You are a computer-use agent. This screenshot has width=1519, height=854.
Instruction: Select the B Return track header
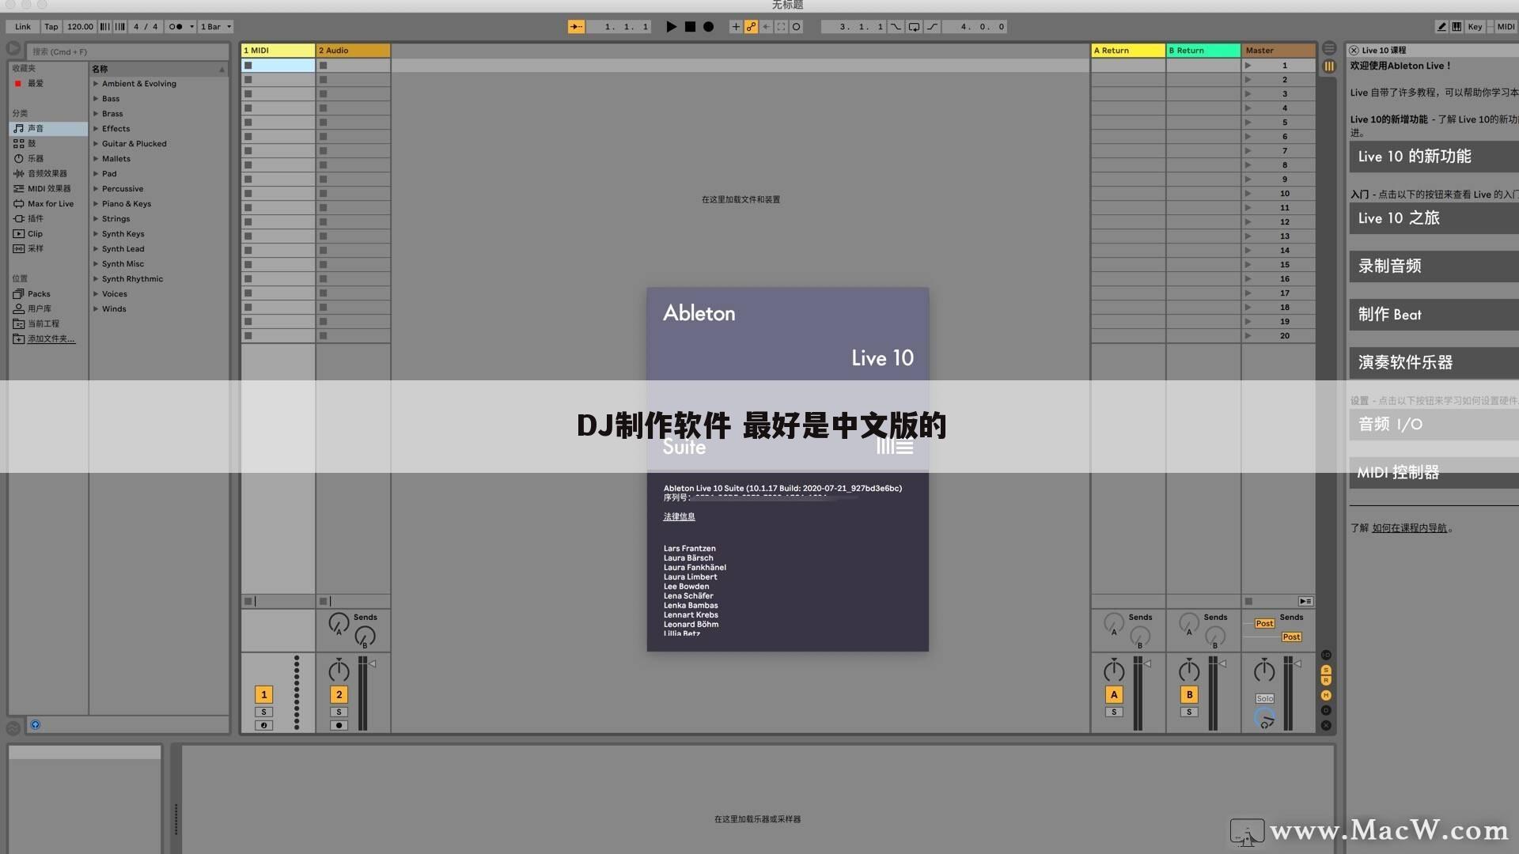[1203, 50]
